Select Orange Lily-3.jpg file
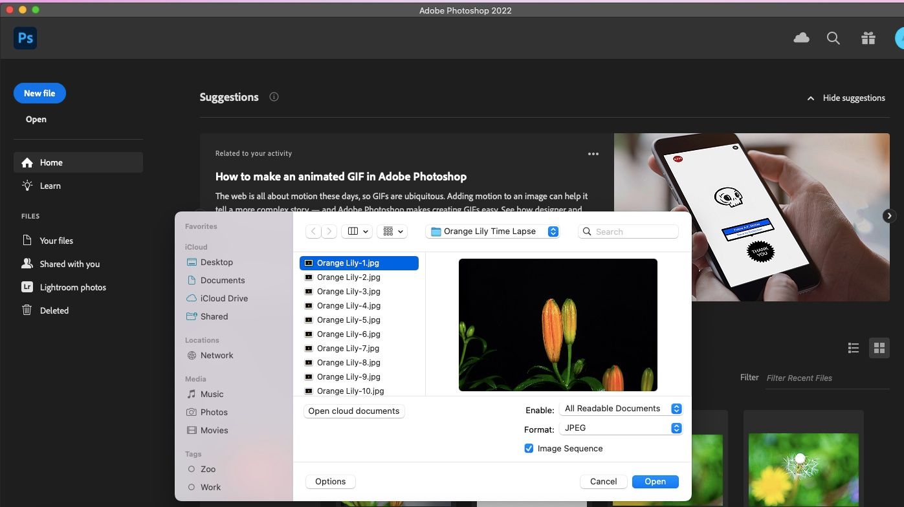Screen dimensions: 904x507 359,292
